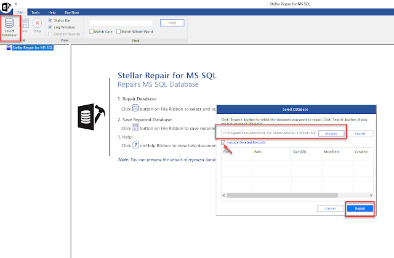Toggle the Deleted Records checkbox in View group
The height and width of the screenshot is (258, 394).
[50, 34]
